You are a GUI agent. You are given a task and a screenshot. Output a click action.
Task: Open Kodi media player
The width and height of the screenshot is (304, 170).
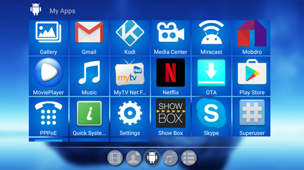(130, 37)
